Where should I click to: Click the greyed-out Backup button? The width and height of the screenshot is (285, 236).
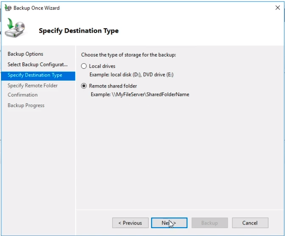[210, 223]
